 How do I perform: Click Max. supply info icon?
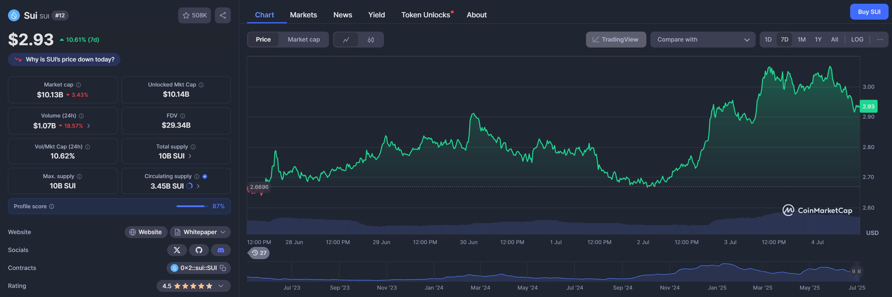(x=79, y=177)
